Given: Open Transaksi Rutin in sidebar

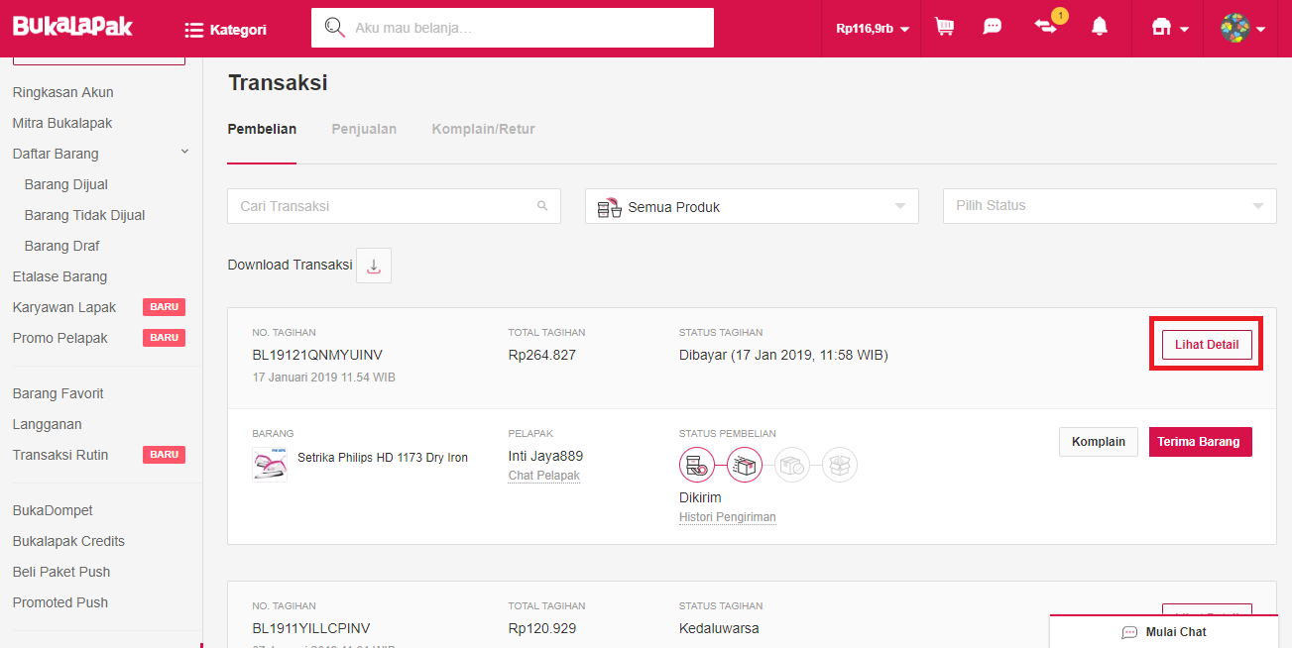Looking at the screenshot, I should click(60, 455).
